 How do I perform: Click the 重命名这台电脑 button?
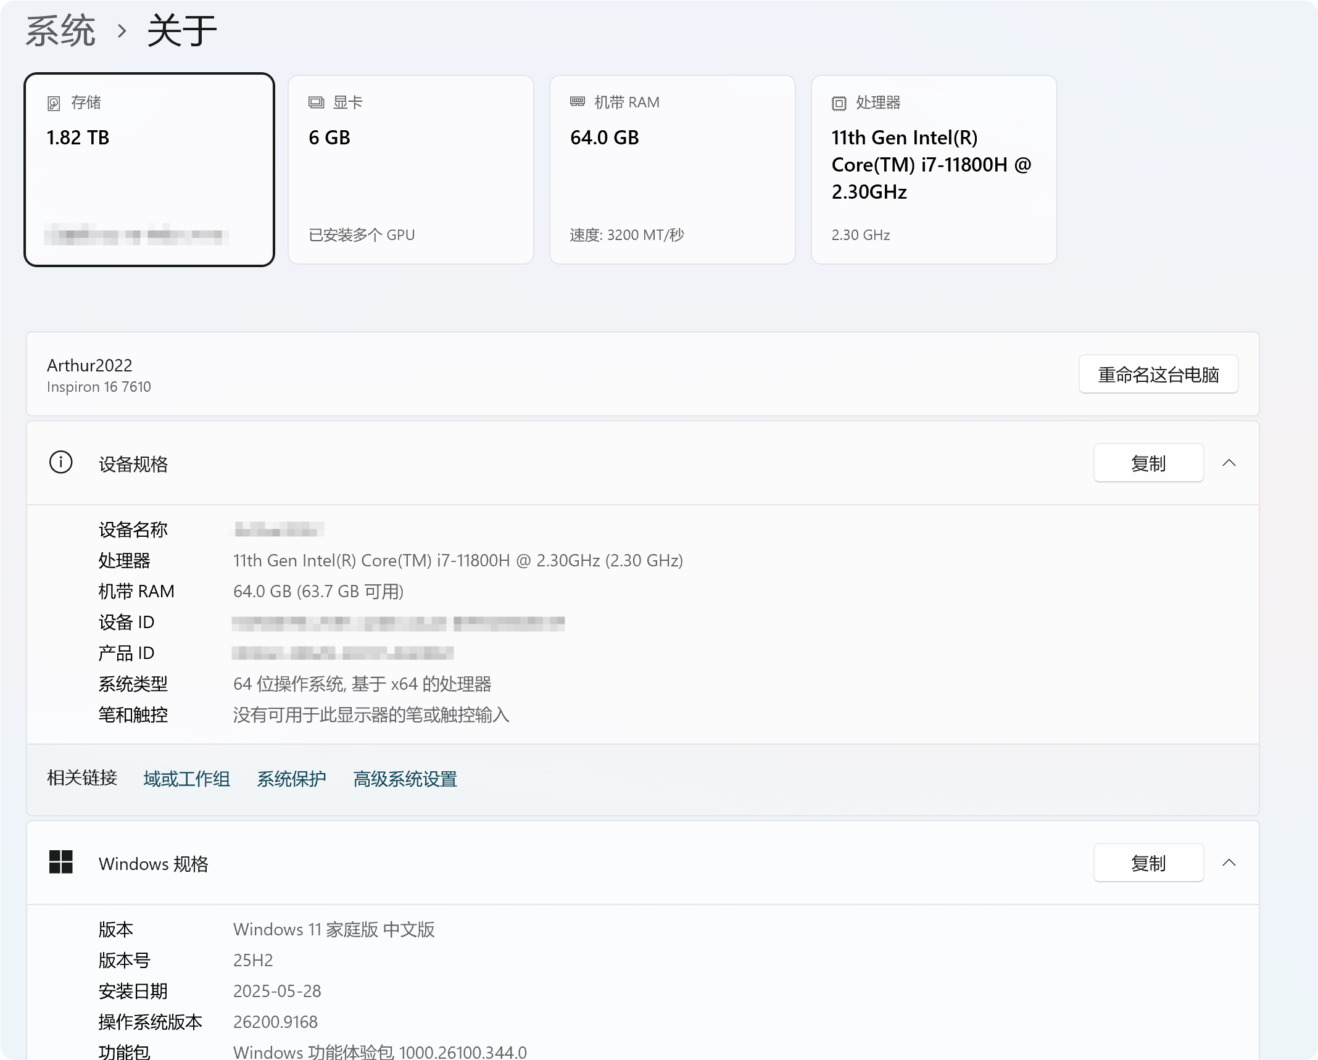pyautogui.click(x=1158, y=374)
